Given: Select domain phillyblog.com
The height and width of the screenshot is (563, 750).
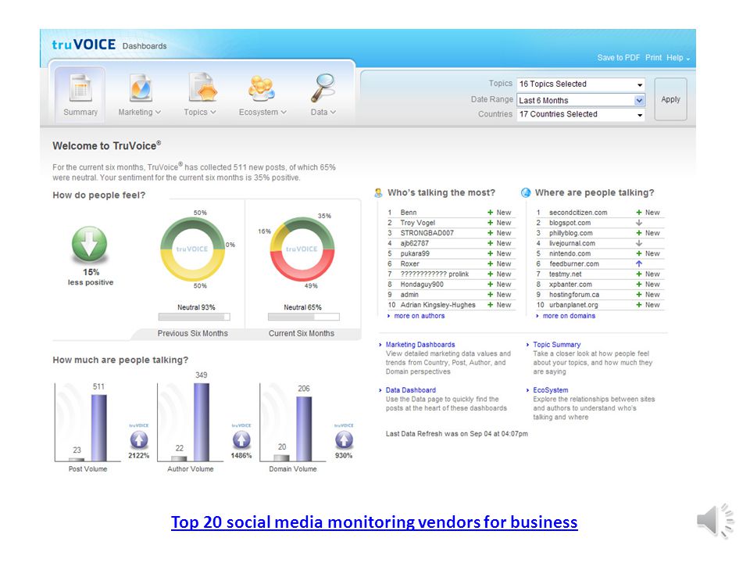Looking at the screenshot, I should (570, 233).
